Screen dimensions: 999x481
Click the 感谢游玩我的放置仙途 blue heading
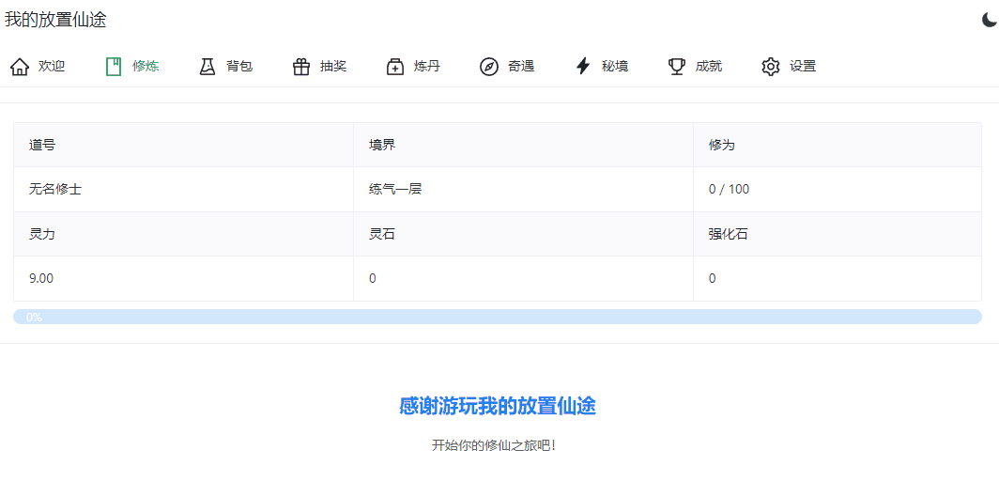point(498,406)
